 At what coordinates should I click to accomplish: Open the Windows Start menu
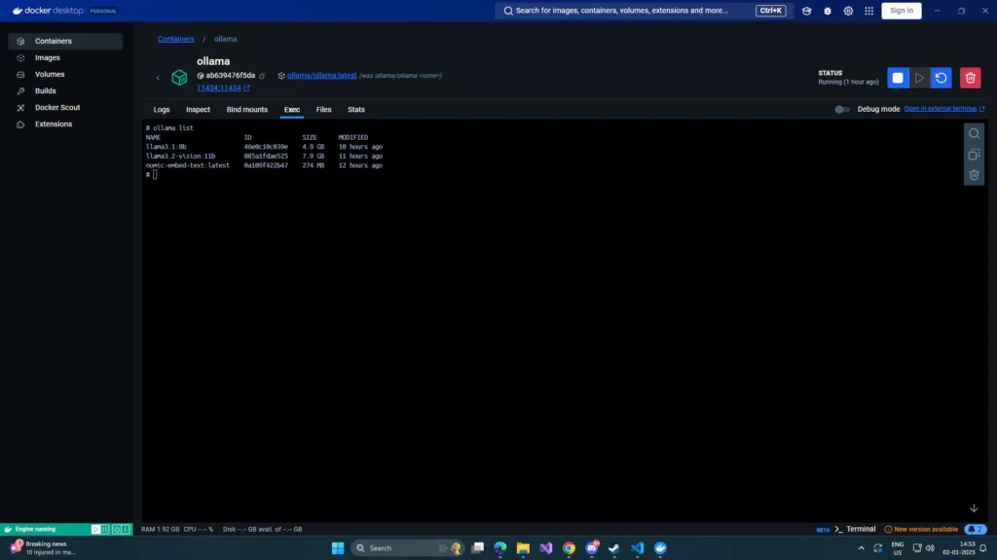338,548
